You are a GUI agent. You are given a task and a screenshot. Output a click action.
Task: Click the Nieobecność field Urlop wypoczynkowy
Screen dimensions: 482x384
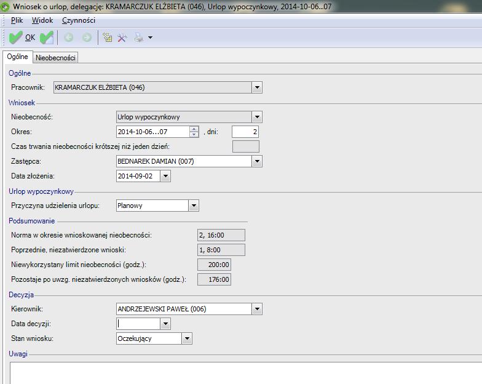(184, 117)
